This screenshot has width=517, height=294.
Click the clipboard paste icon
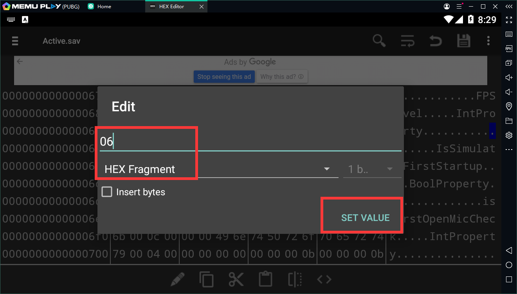[265, 279]
